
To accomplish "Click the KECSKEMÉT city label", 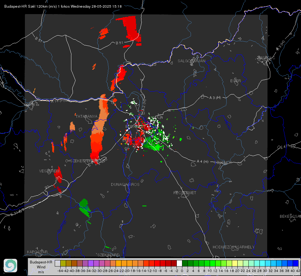I will point(185,193).
